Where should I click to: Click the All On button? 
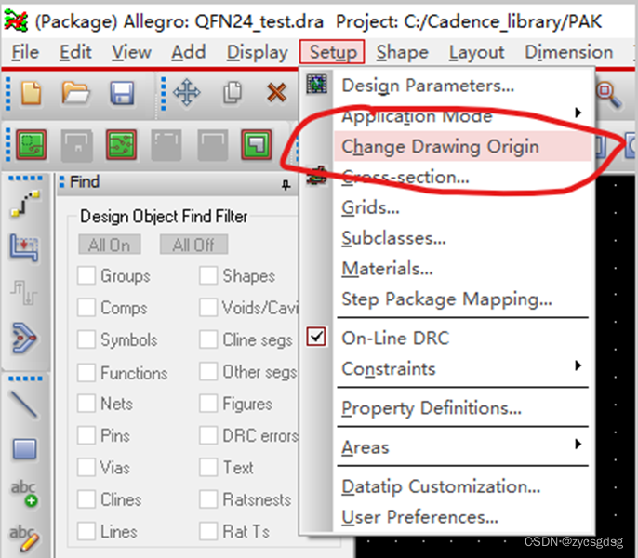click(x=109, y=245)
